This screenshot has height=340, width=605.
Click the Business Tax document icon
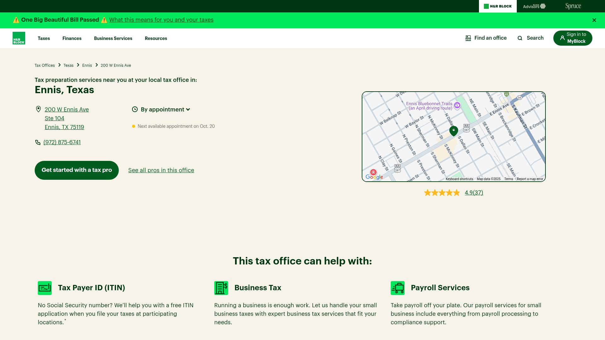(x=221, y=288)
